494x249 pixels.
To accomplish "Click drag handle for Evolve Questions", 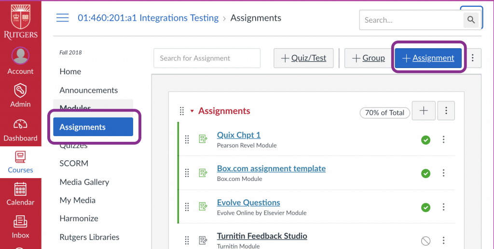I will point(187,207).
